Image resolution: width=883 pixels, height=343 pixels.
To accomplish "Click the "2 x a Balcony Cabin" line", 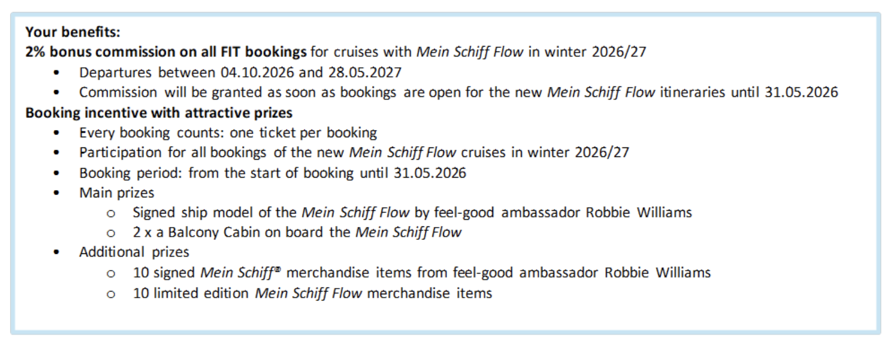I will pos(297,233).
